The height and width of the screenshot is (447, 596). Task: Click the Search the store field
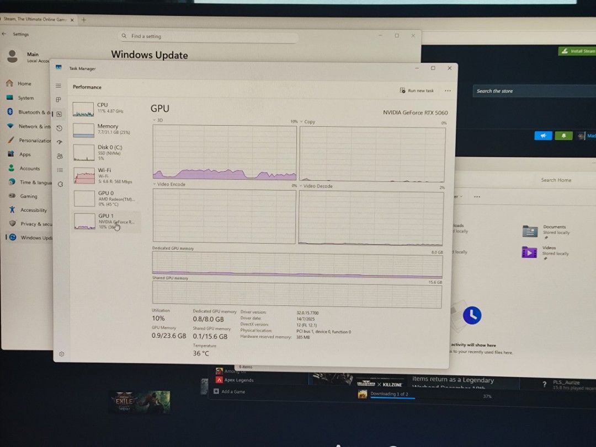(533, 91)
